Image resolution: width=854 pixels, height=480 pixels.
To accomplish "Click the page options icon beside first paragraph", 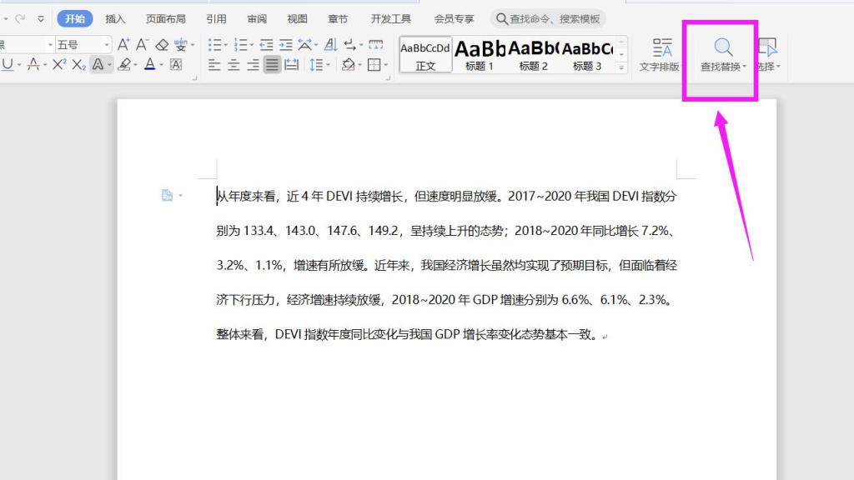I will (x=167, y=195).
